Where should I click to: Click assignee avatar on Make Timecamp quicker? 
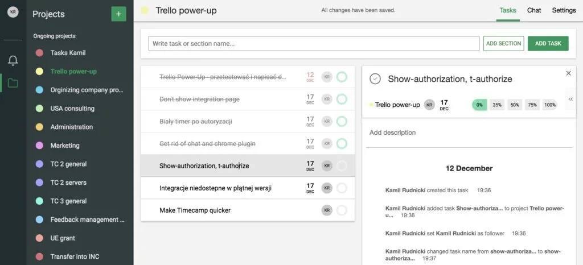tap(327, 210)
